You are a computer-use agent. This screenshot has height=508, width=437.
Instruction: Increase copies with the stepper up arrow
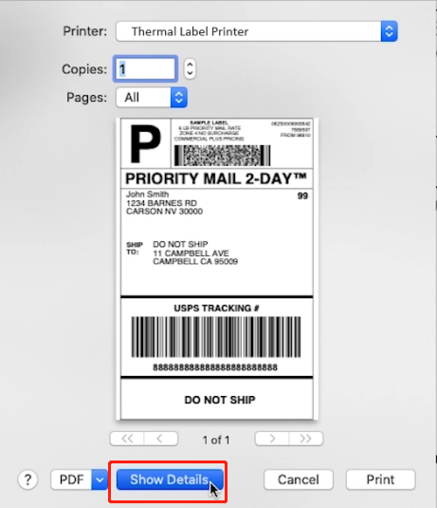point(190,64)
